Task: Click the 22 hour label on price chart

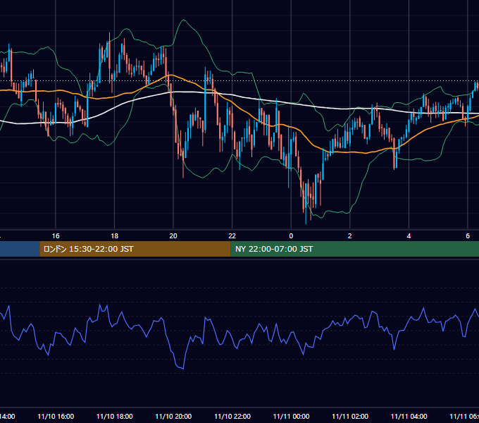Action: pyautogui.click(x=232, y=236)
